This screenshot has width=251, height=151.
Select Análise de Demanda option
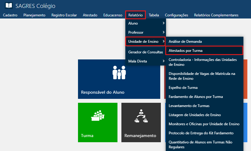click(x=185, y=41)
